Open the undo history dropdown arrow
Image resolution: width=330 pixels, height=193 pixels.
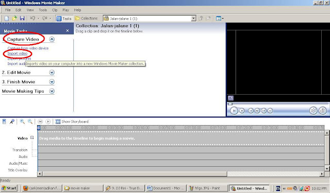(x=38, y=19)
